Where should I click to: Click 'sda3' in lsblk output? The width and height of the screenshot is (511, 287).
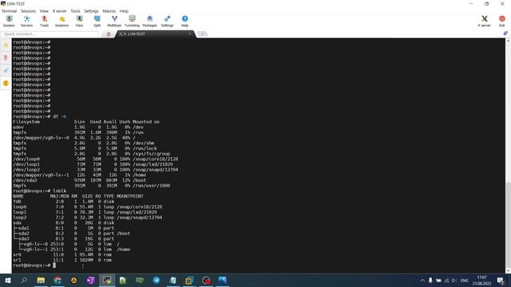pyautogui.click(x=23, y=239)
